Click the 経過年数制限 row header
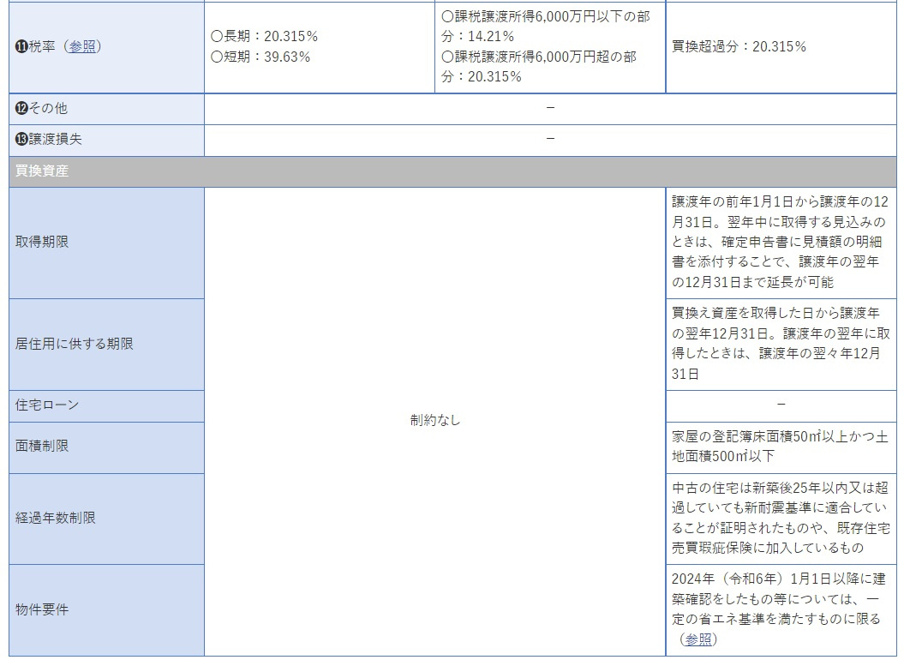This screenshot has width=904, height=666. [56, 518]
